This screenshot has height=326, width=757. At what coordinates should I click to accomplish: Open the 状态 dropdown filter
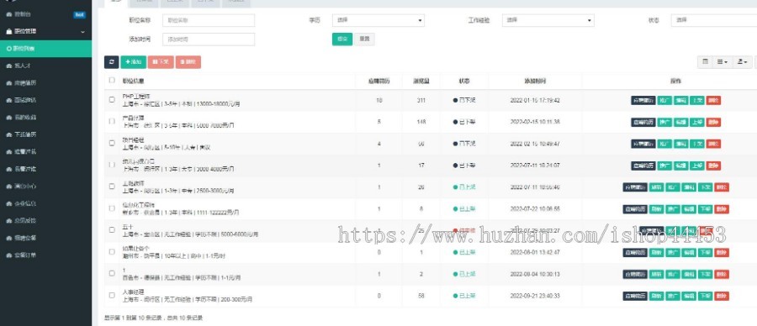(714, 20)
